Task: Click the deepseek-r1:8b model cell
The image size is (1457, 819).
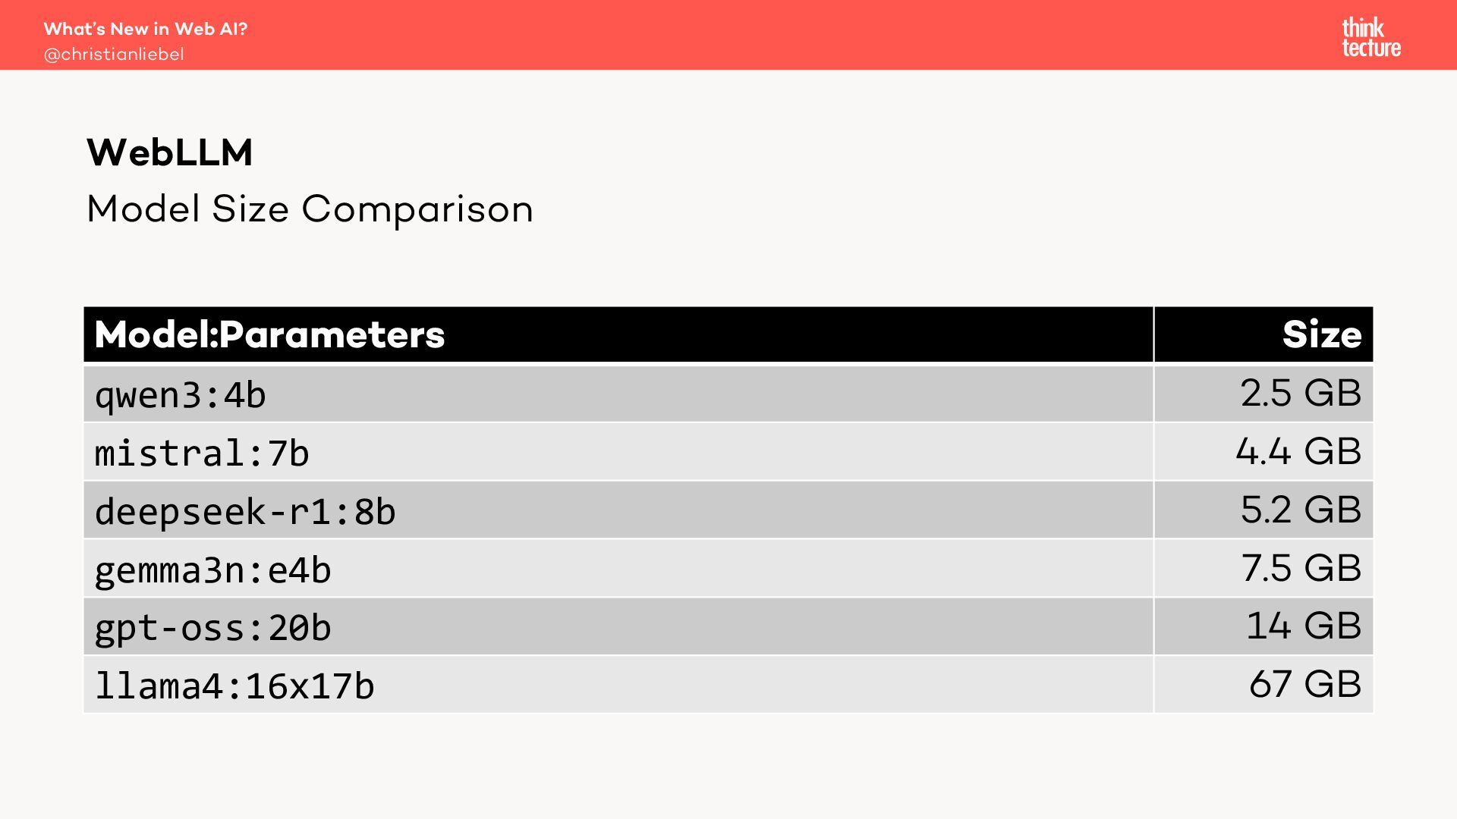Action: click(x=245, y=511)
